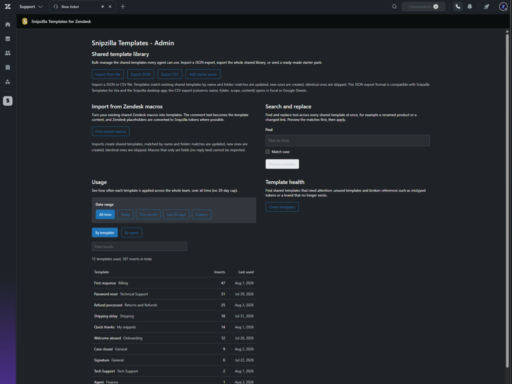Click the Check templates button
Image resolution: width=512 pixels, height=384 pixels.
[282, 207]
